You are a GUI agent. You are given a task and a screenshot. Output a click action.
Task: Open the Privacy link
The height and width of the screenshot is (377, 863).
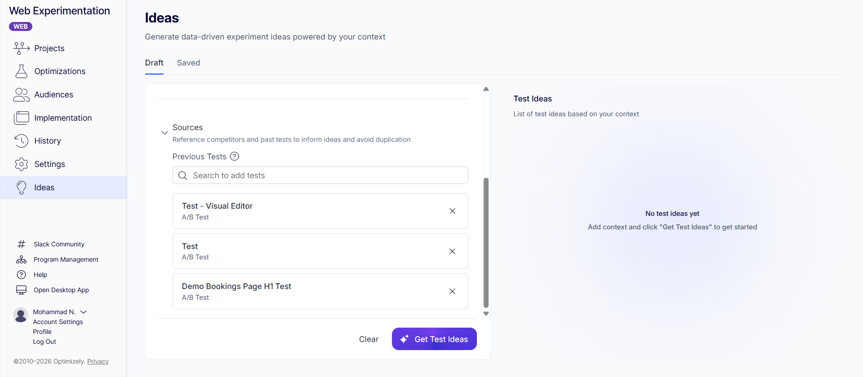[x=98, y=361]
